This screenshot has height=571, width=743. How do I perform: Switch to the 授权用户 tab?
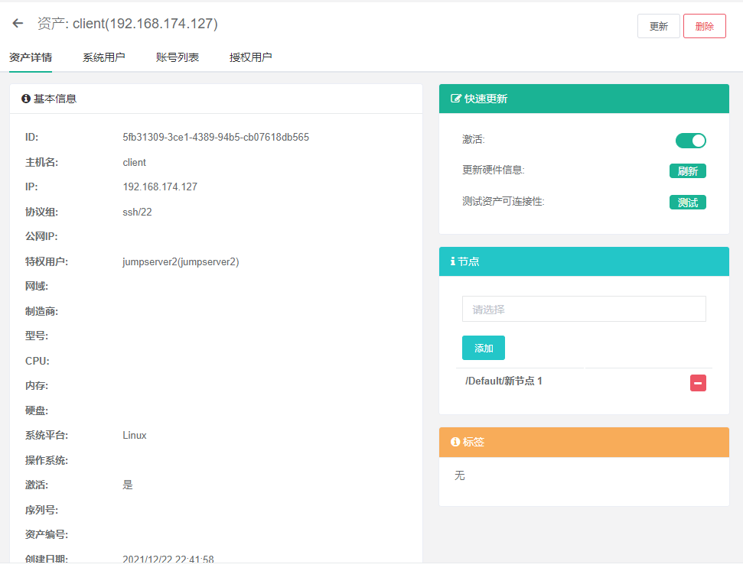tap(251, 57)
